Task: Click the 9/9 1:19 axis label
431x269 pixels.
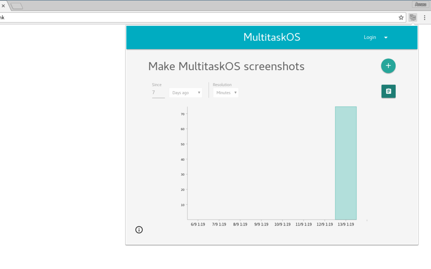Action: (261, 224)
